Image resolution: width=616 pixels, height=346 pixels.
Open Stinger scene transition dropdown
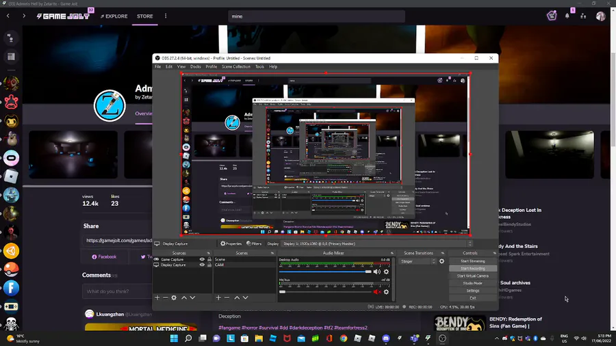point(418,261)
